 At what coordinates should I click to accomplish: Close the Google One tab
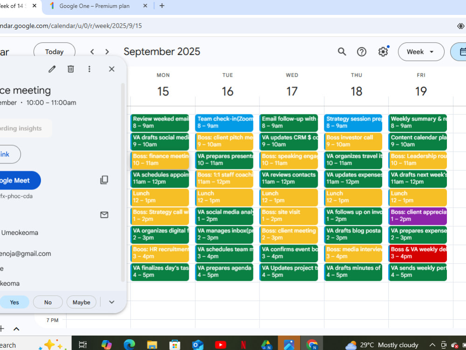[x=145, y=6]
